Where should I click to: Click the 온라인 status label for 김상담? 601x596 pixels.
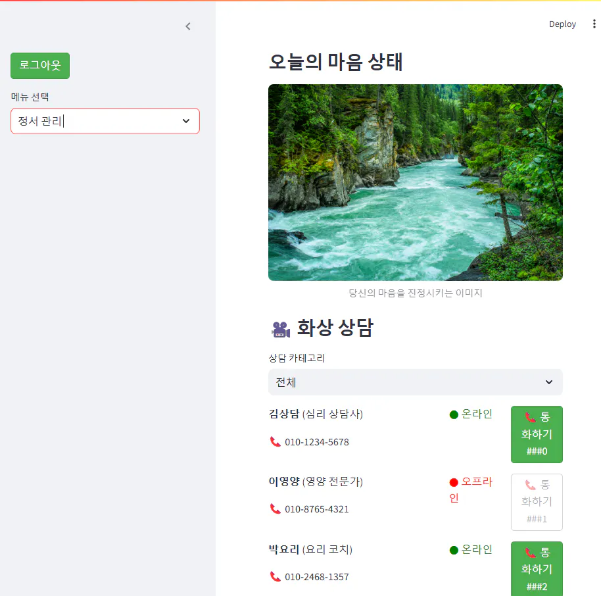tap(477, 414)
